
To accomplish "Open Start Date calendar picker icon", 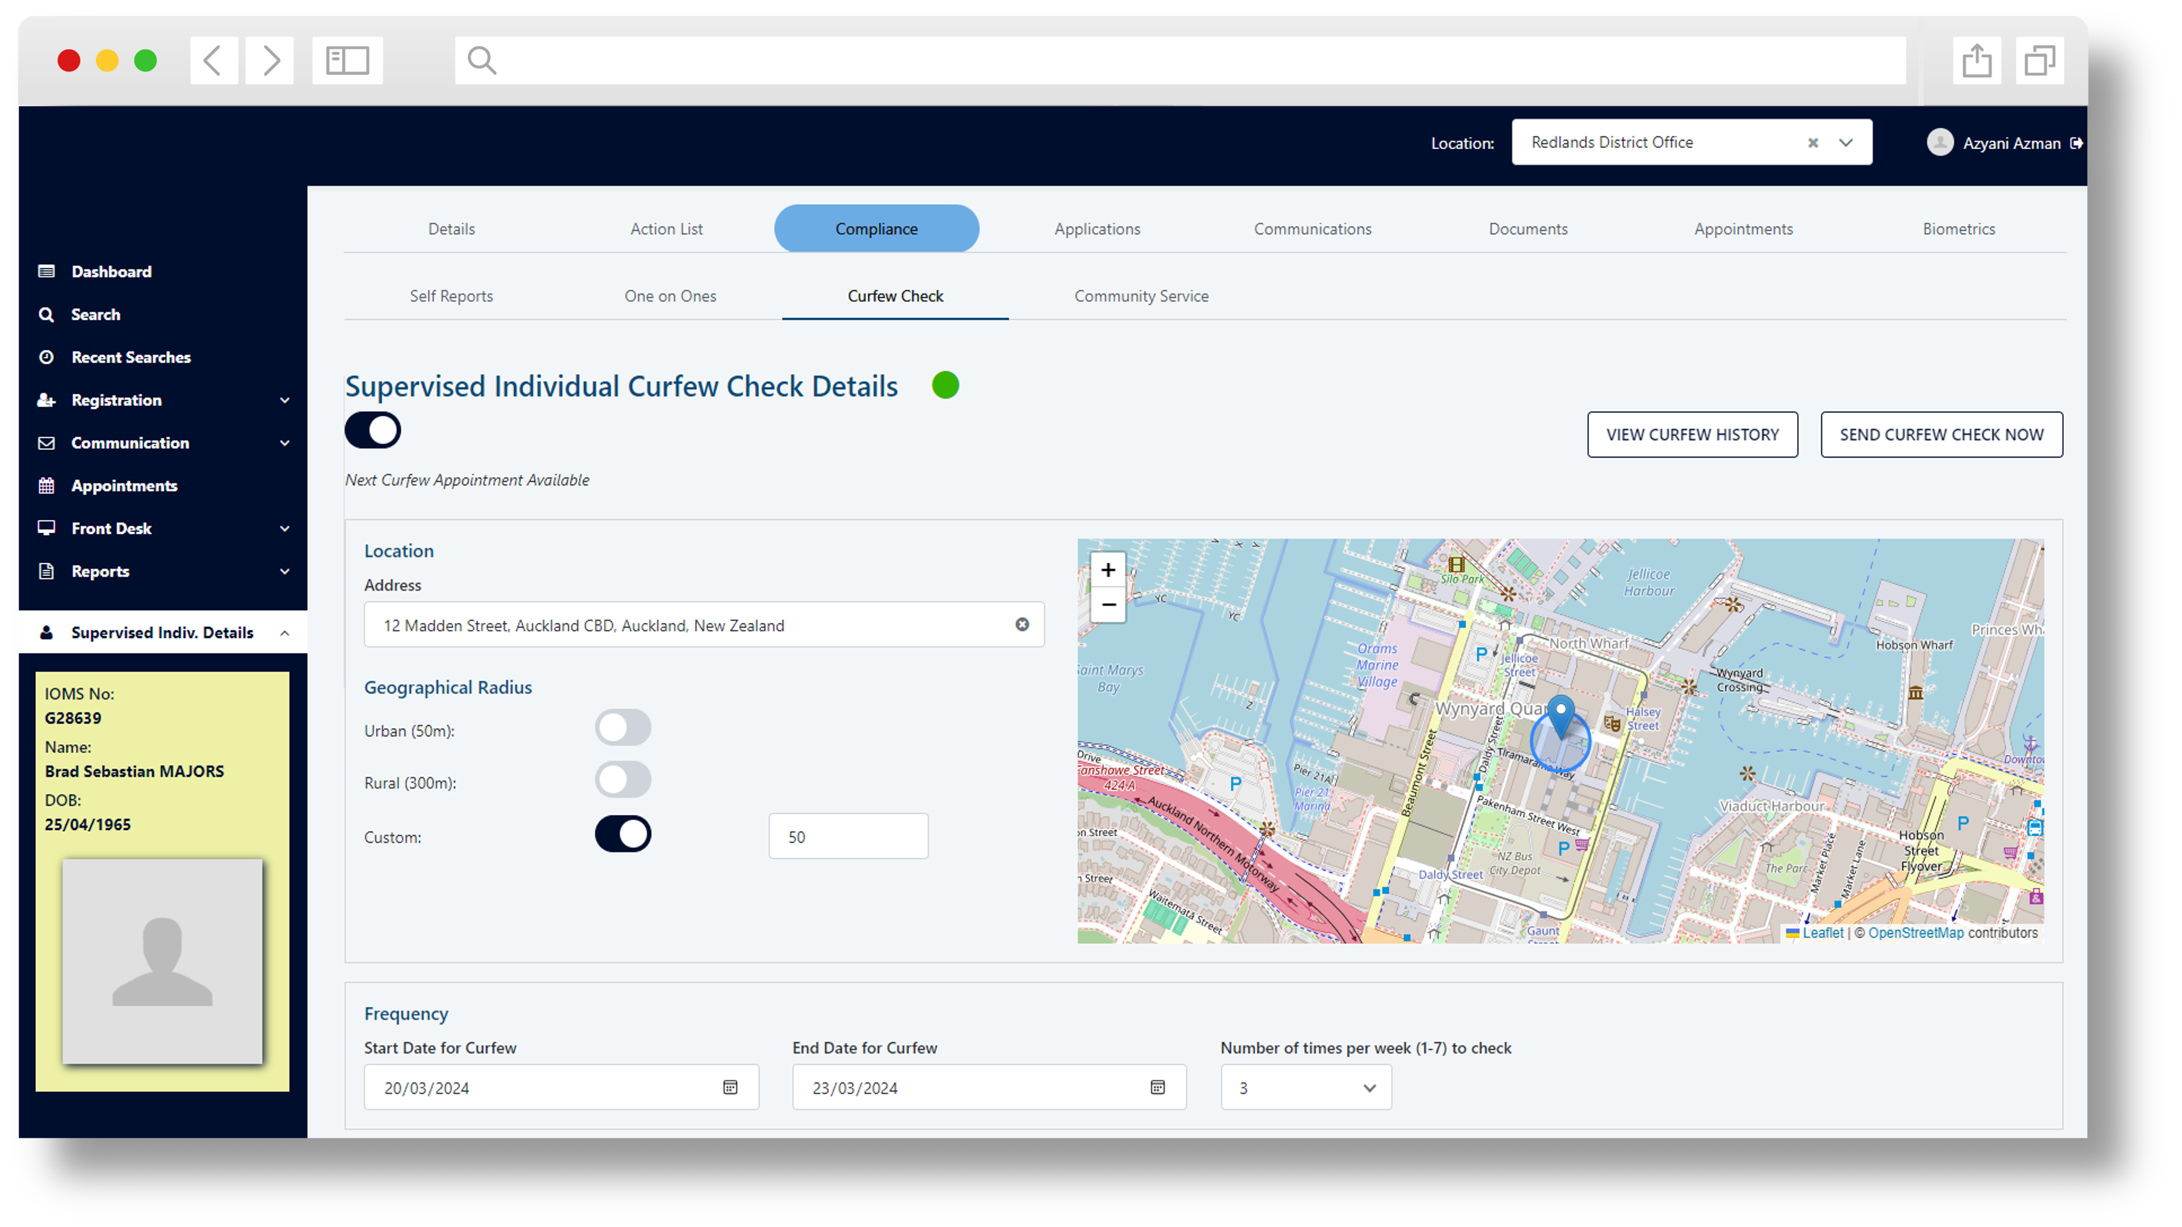I will pos(730,1087).
